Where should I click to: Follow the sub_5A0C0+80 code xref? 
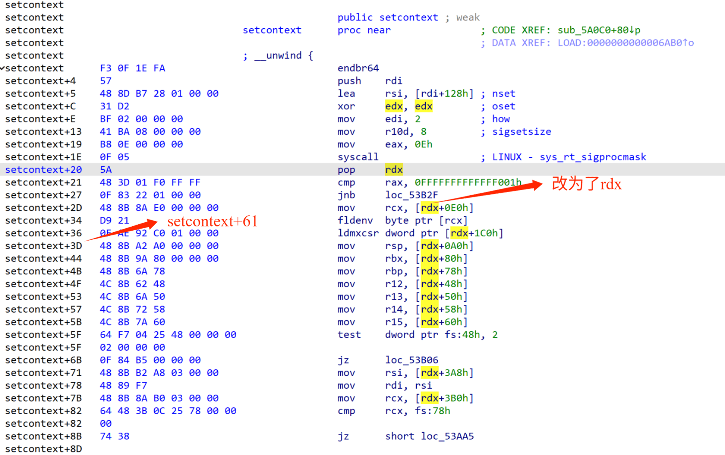coord(599,30)
